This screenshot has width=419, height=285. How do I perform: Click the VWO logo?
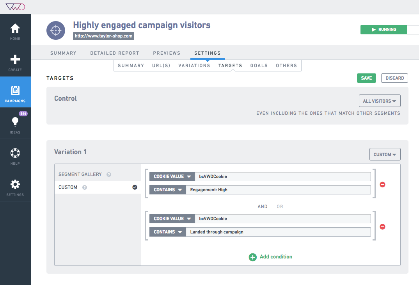[x=15, y=6]
